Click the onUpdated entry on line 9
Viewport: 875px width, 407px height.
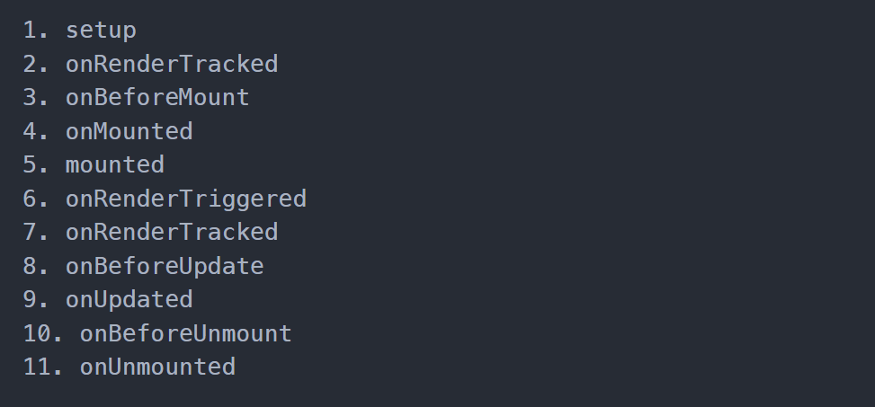(x=129, y=300)
